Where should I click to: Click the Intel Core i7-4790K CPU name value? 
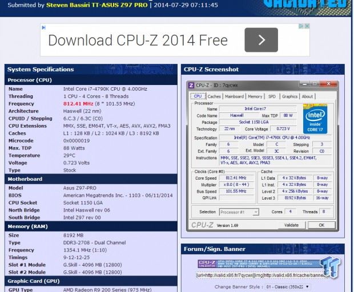pos(105,89)
